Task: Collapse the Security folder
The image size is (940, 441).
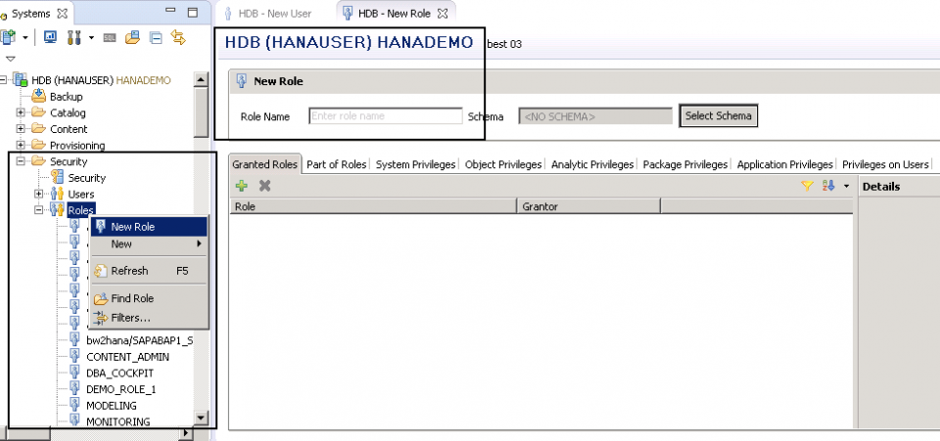Action: 21,161
